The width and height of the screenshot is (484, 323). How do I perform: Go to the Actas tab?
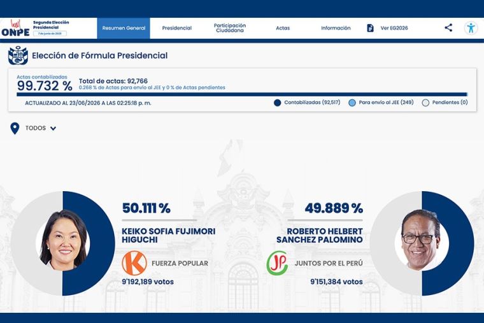(x=283, y=28)
